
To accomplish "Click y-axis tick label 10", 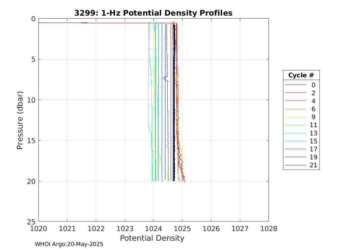I will click(31, 100).
